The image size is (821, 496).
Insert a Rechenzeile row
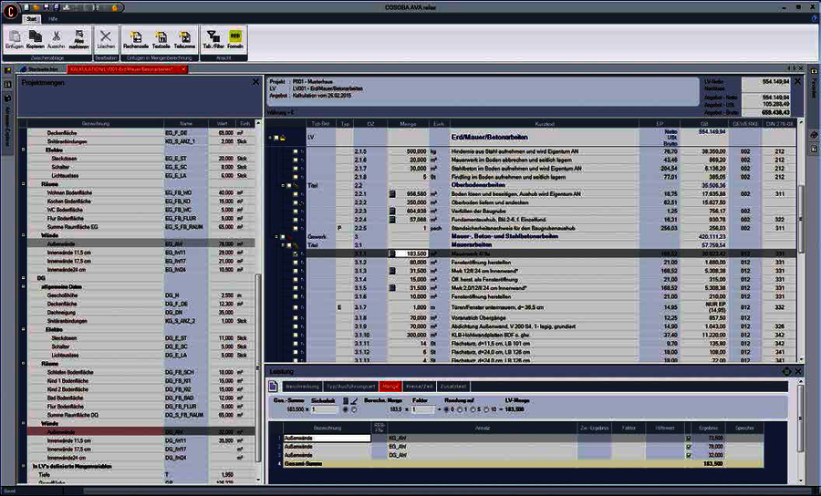tap(136, 39)
